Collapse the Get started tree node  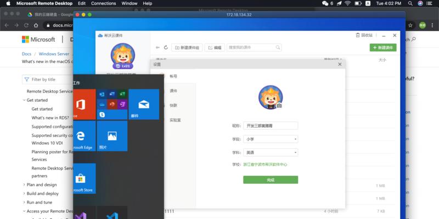pos(24,100)
